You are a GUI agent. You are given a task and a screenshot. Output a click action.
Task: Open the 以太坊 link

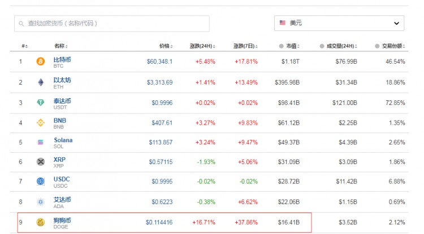click(62, 80)
